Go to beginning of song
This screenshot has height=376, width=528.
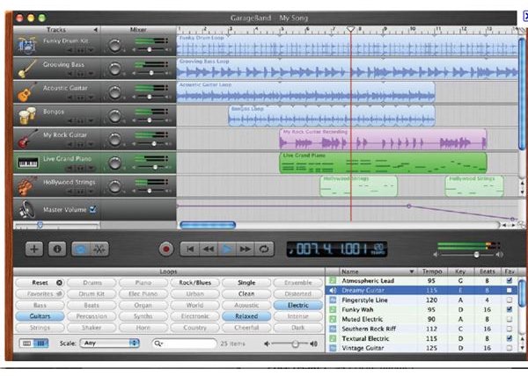click(x=190, y=249)
